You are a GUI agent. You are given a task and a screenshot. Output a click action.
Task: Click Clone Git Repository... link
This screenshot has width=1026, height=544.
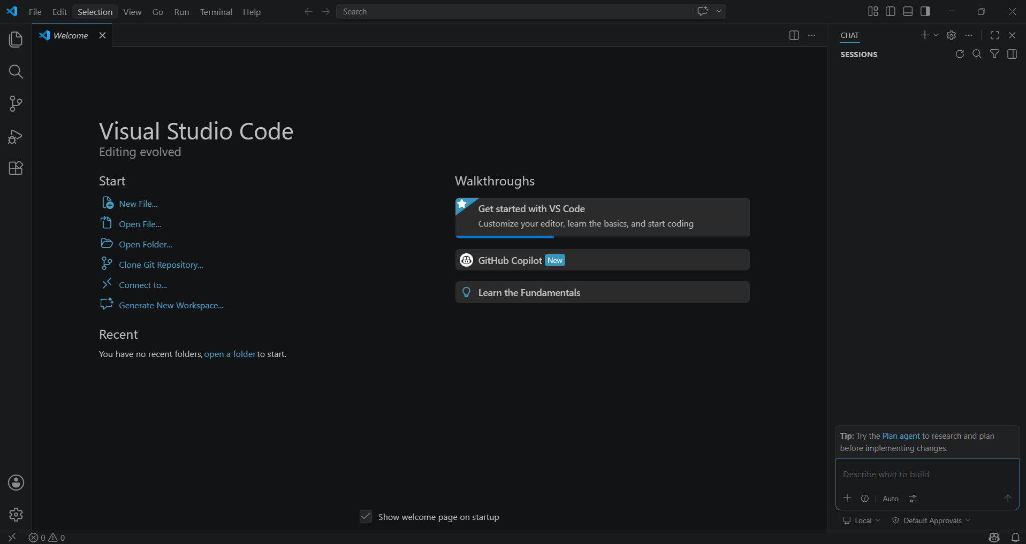pos(161,265)
